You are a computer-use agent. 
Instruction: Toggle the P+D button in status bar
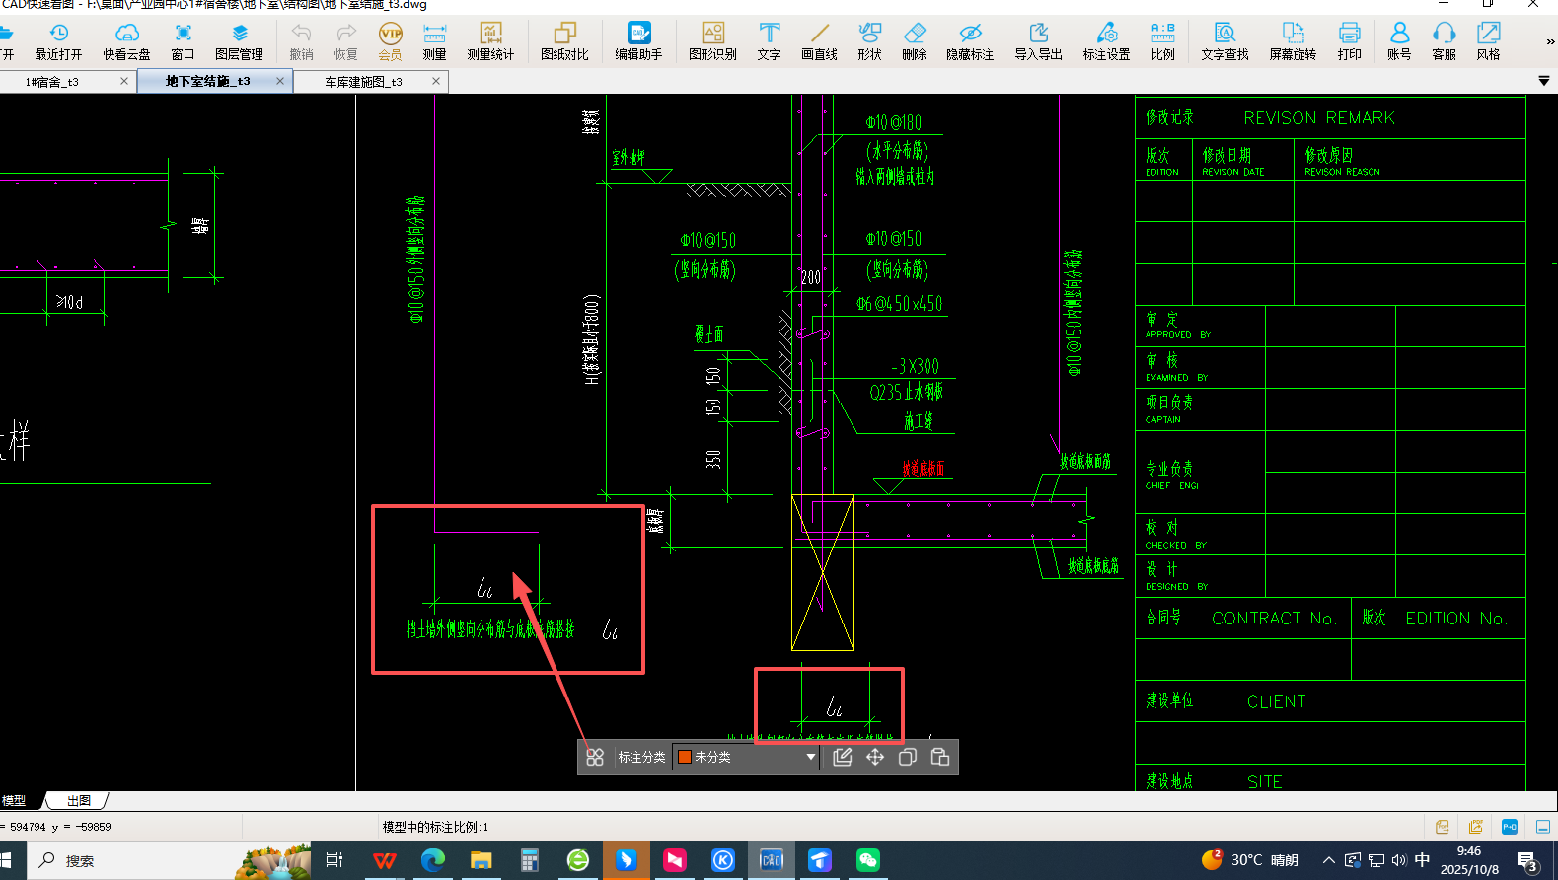pos(1509,827)
